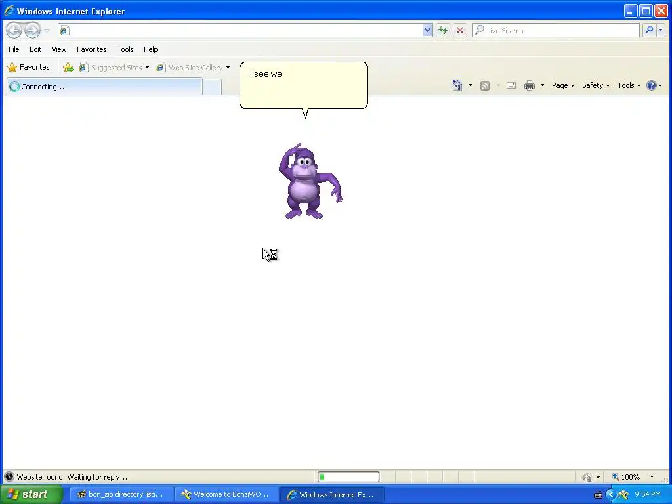Open the Tools menu in the menu bar
This screenshot has width=672, height=504.
tap(125, 49)
